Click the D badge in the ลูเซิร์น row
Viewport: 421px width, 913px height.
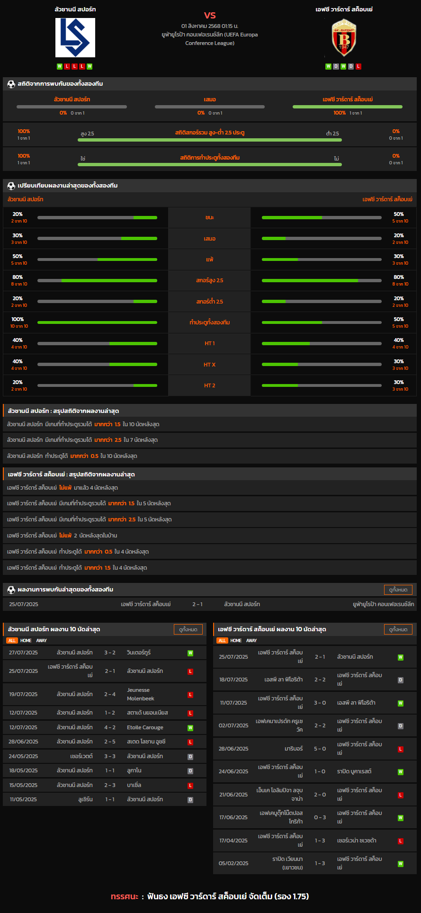(x=190, y=800)
